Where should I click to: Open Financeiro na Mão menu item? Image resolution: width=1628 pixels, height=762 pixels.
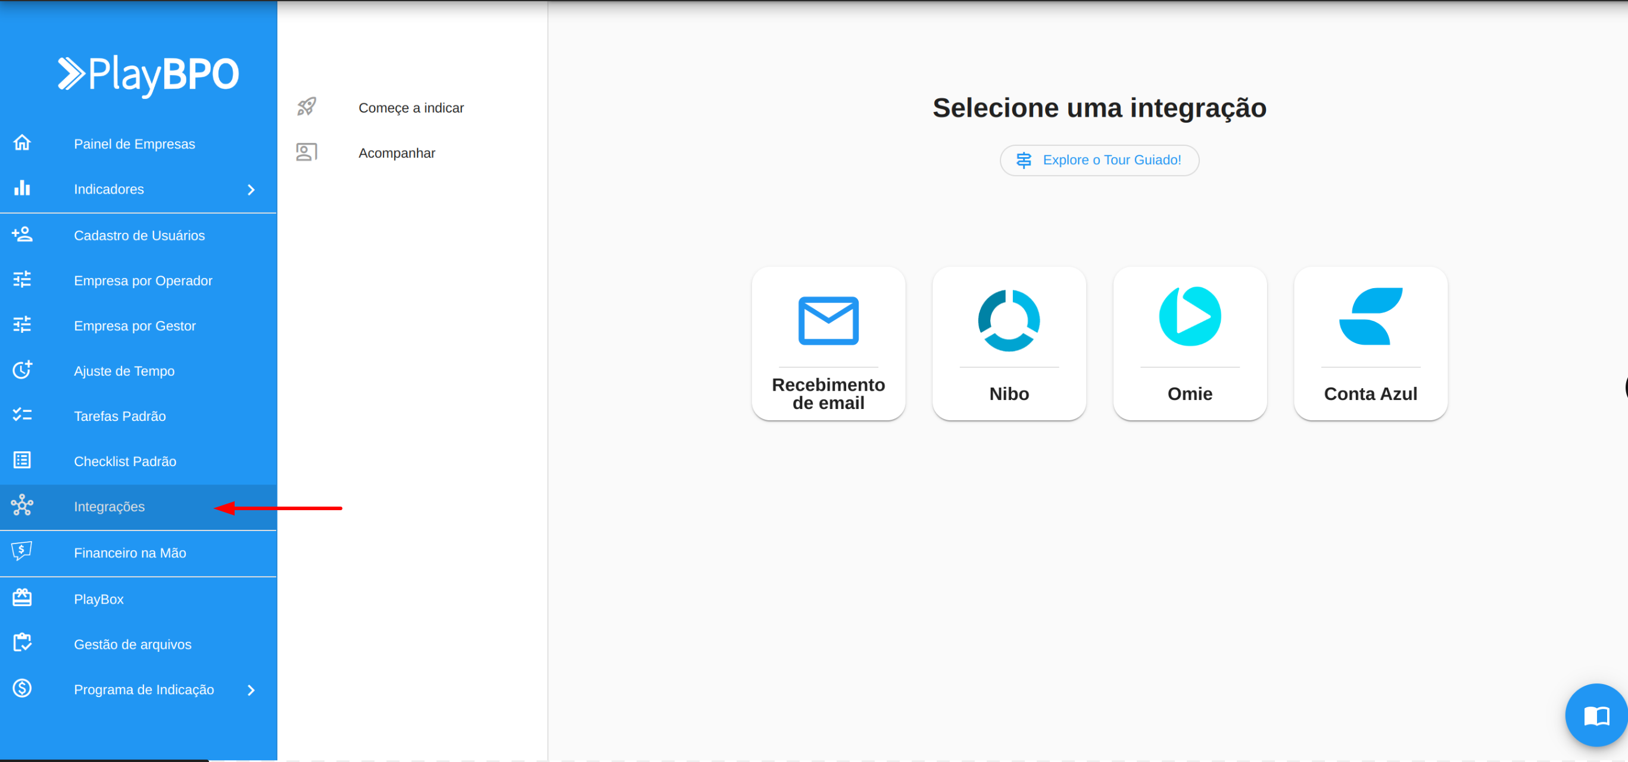(x=138, y=553)
